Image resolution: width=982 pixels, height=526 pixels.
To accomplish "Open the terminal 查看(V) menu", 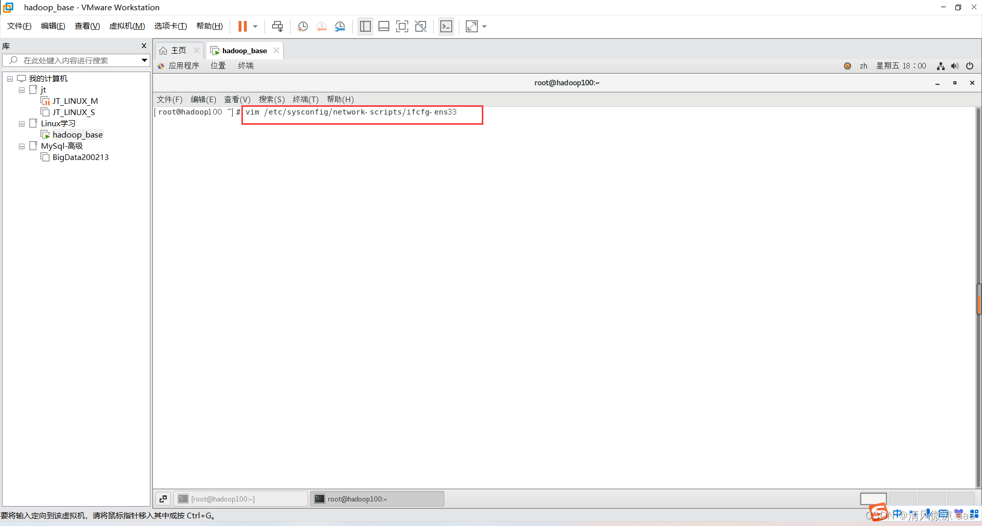I will tap(237, 100).
